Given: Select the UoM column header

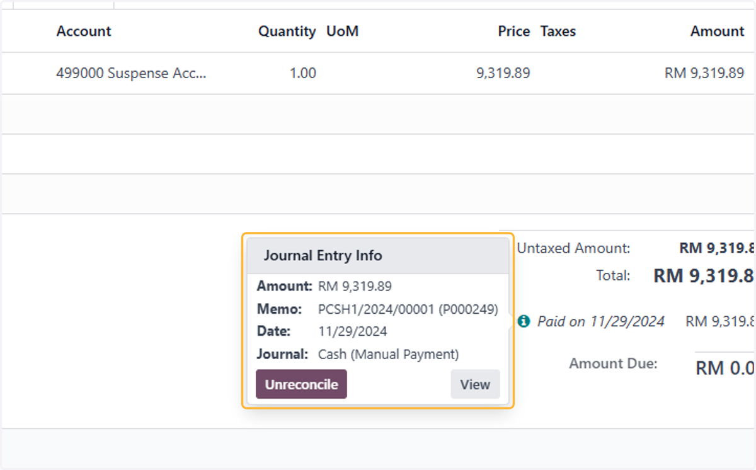Looking at the screenshot, I should (x=343, y=32).
